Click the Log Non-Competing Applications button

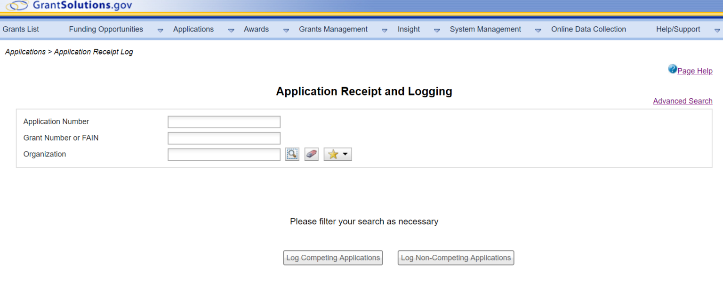coord(456,258)
